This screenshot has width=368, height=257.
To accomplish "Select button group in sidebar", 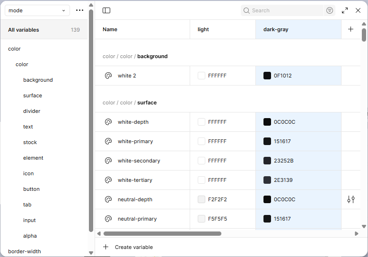I will 31,189.
